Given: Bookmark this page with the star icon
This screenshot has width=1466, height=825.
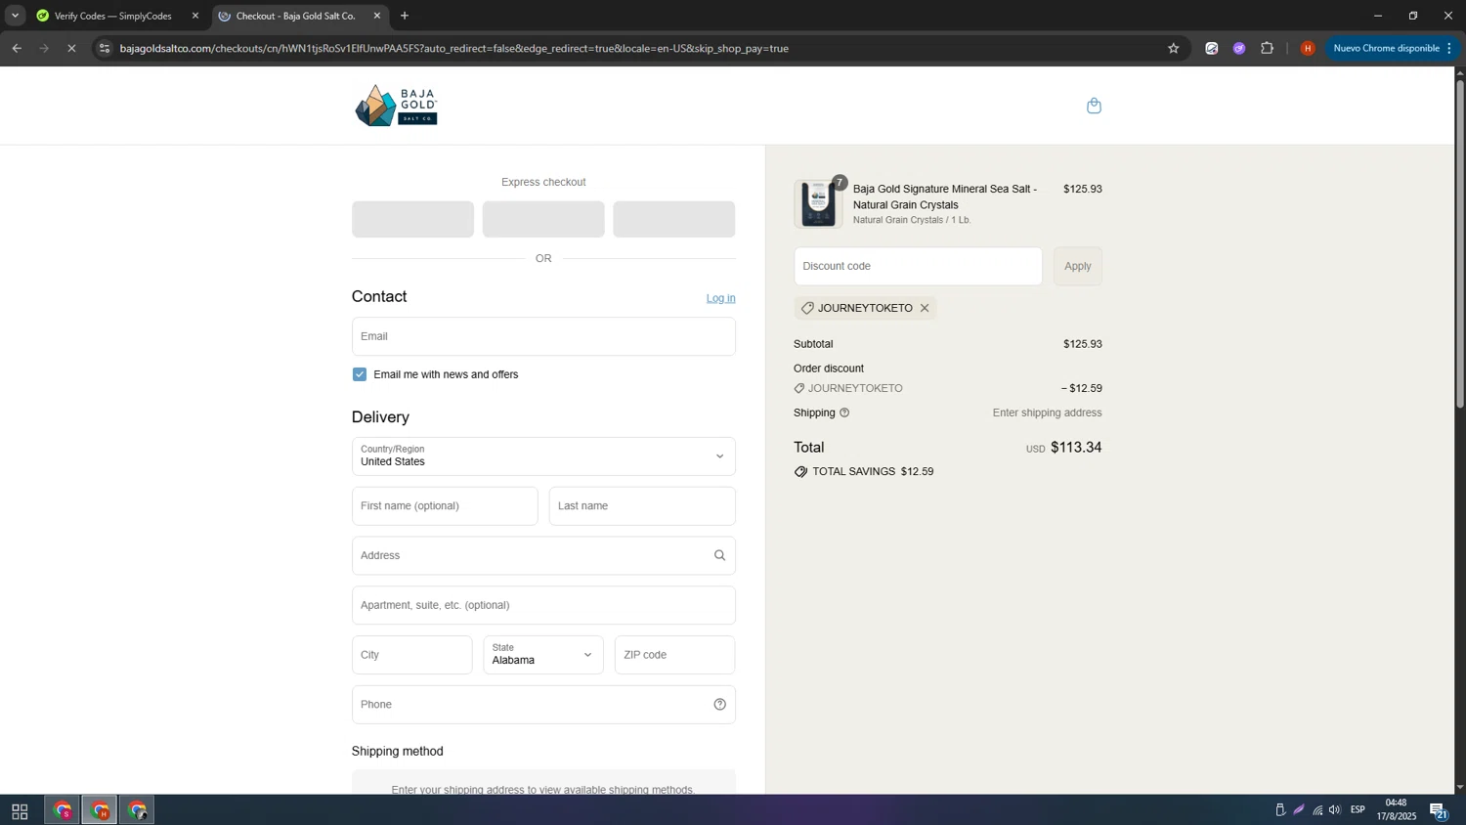Looking at the screenshot, I should [x=1173, y=48].
